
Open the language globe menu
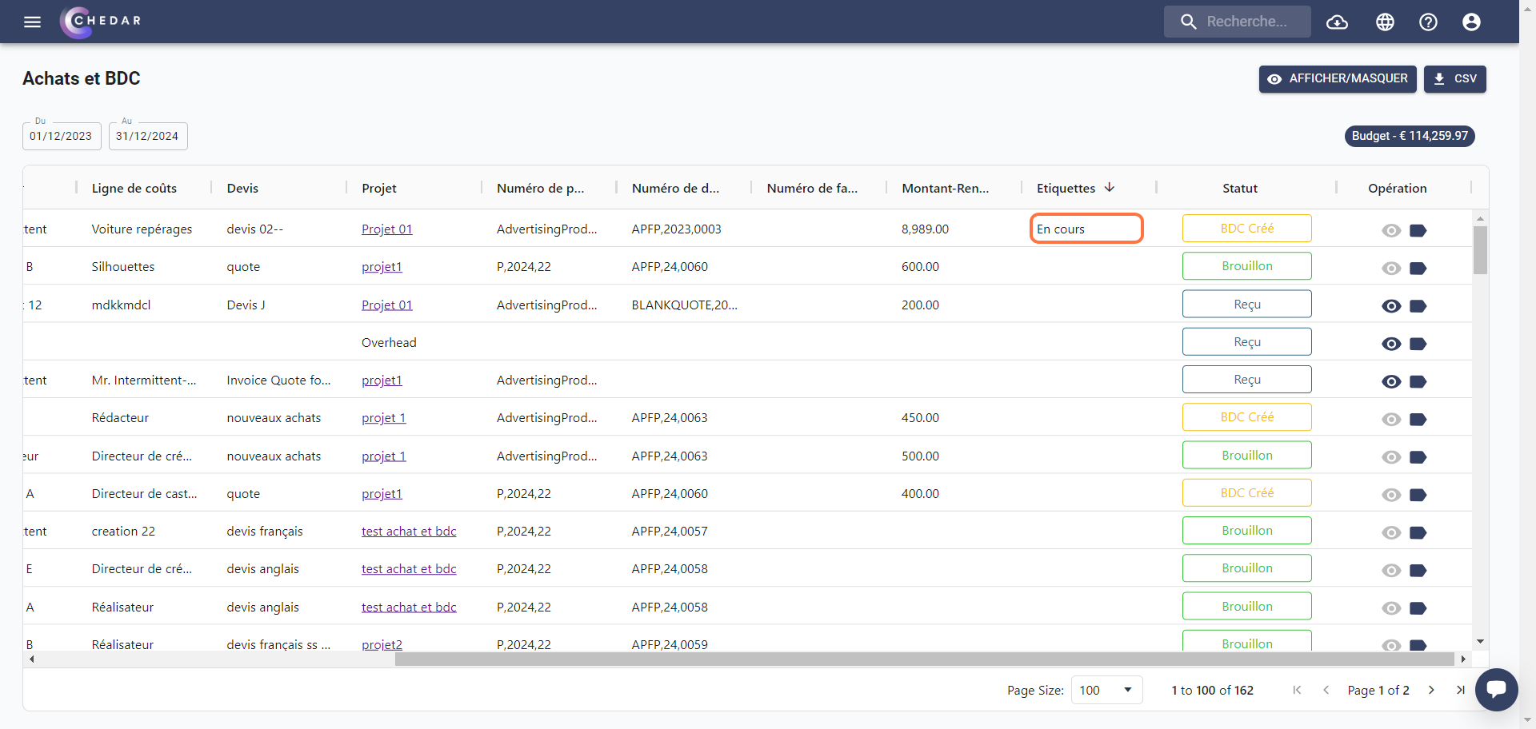click(x=1385, y=22)
